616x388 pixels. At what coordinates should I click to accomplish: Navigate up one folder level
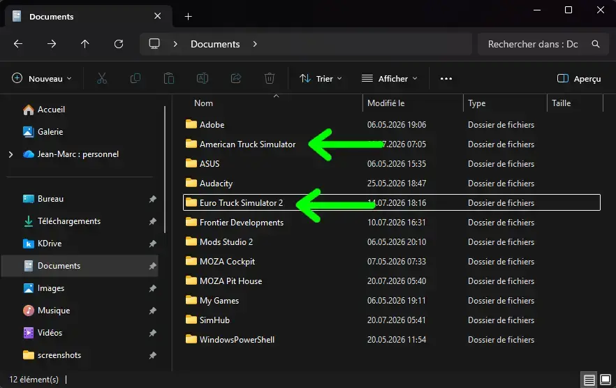click(85, 44)
